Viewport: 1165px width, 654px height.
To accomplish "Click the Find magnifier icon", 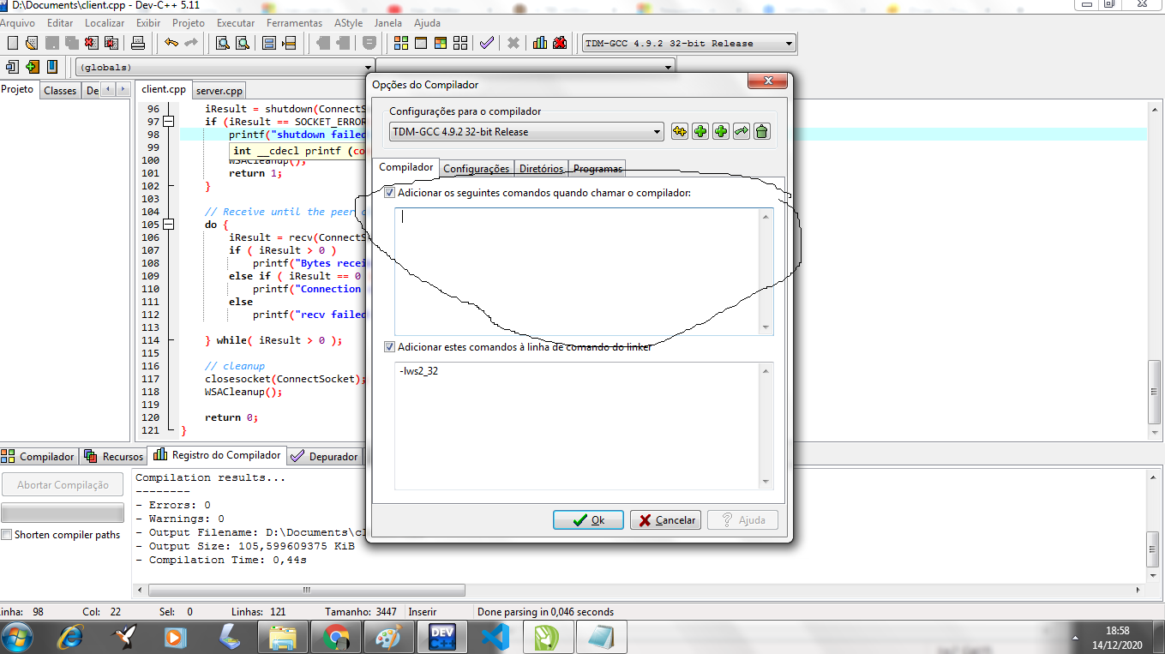I will click(223, 43).
